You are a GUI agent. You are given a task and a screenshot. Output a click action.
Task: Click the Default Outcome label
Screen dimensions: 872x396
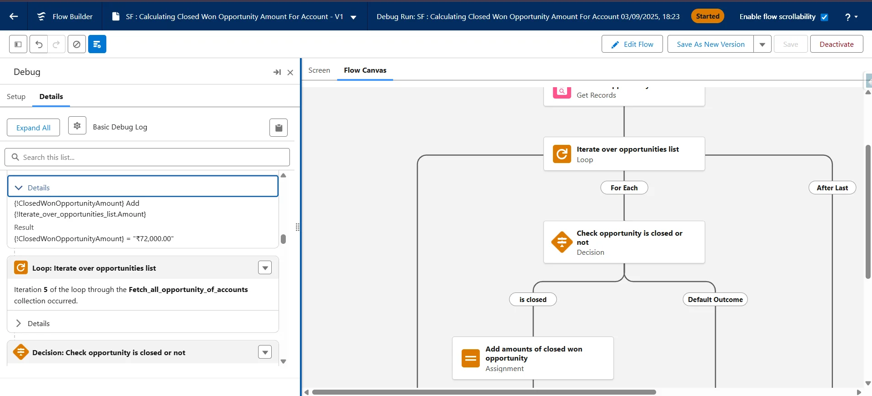[x=715, y=299]
